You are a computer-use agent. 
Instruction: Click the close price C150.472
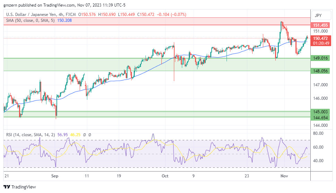(x=146, y=15)
